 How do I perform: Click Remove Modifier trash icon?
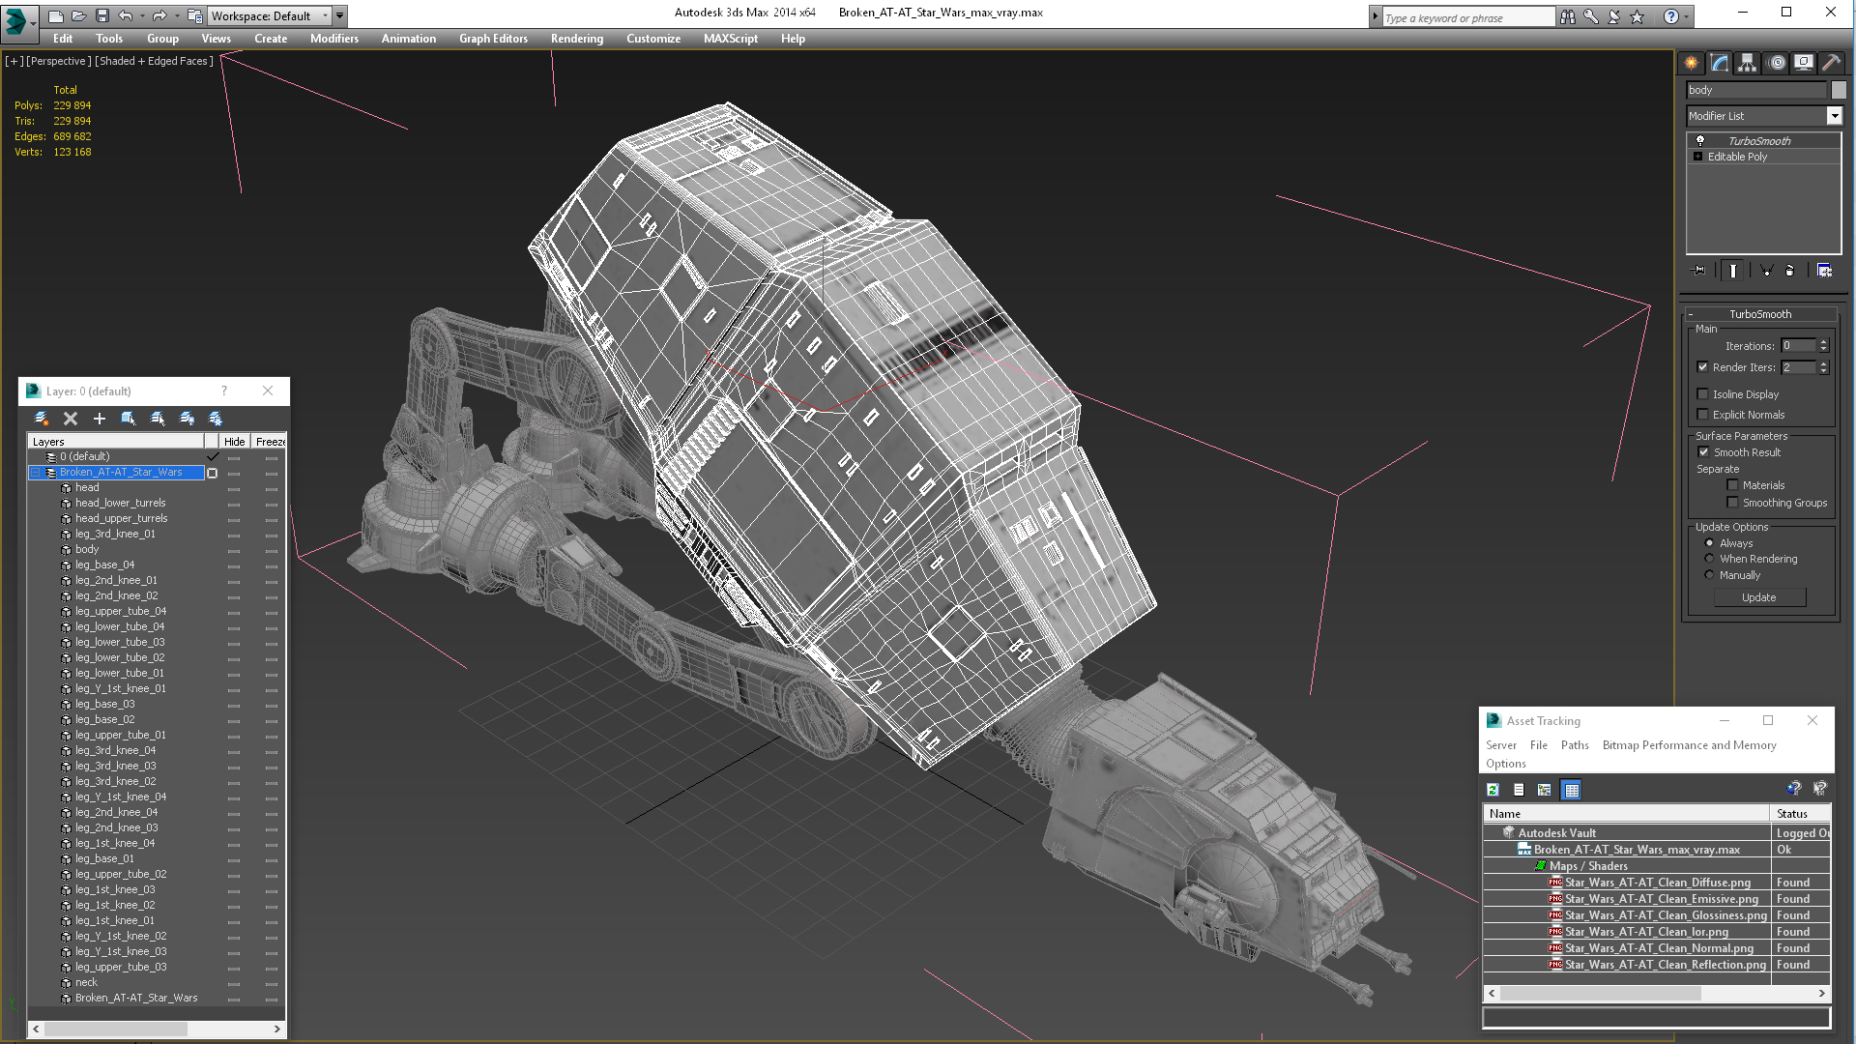[x=1789, y=271]
